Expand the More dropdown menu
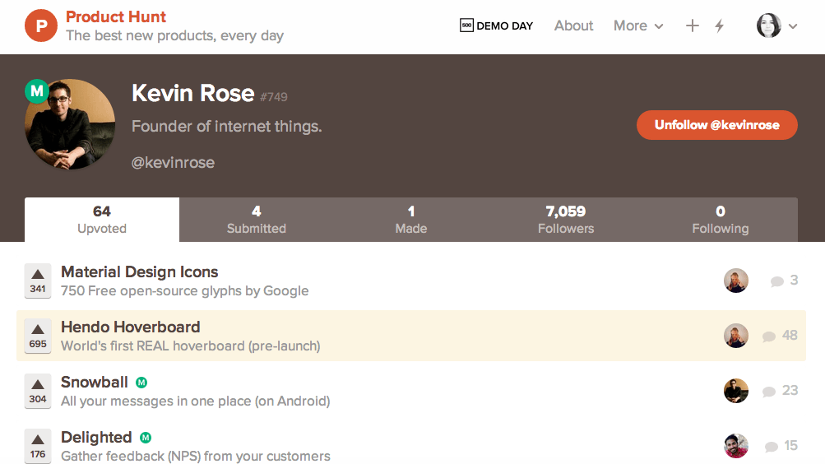This screenshot has width=825, height=464. click(x=638, y=26)
